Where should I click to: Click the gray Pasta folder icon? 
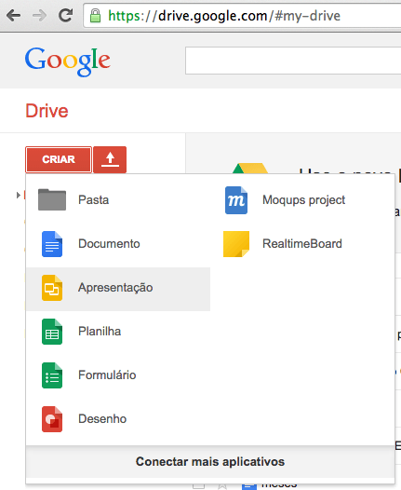[x=52, y=199]
